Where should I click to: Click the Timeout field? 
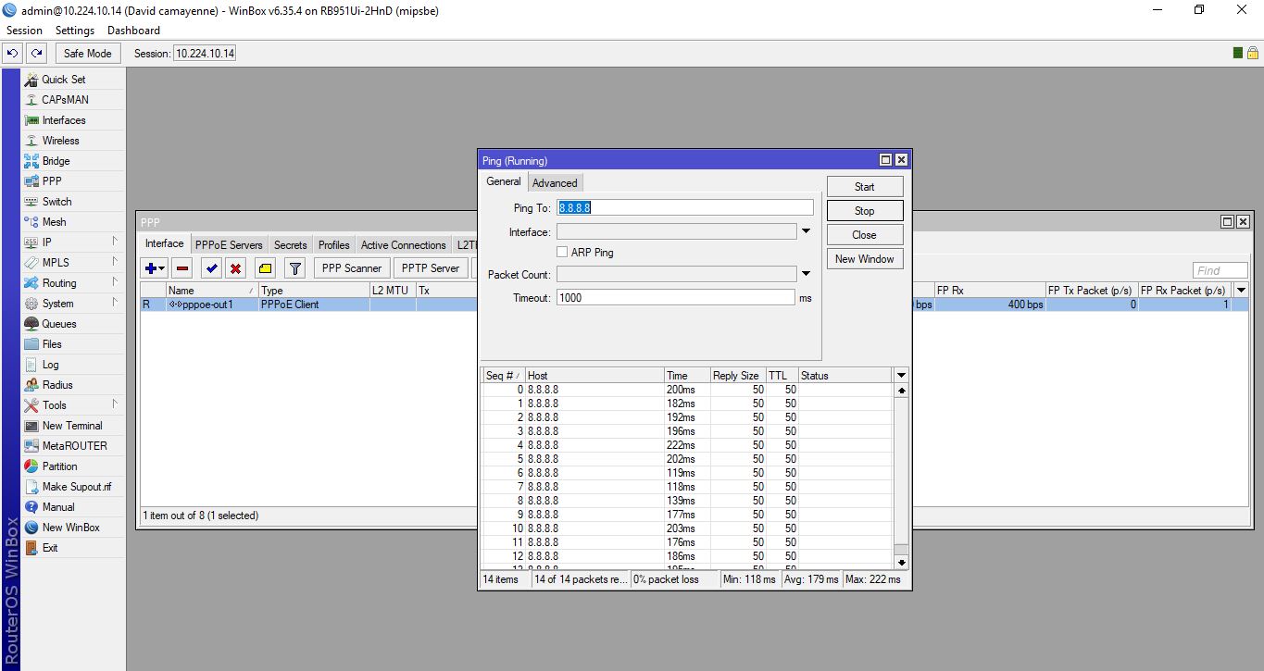[x=676, y=298]
